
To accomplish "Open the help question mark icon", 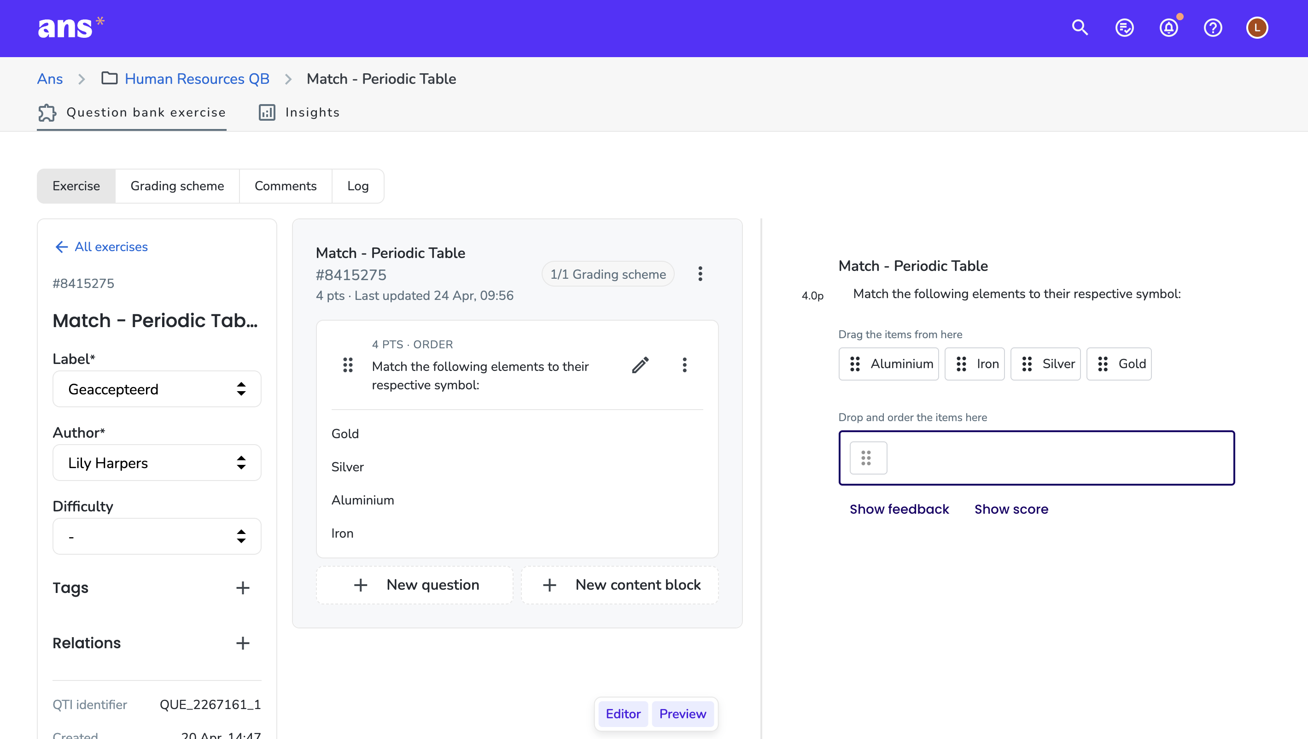I will pos(1213,28).
